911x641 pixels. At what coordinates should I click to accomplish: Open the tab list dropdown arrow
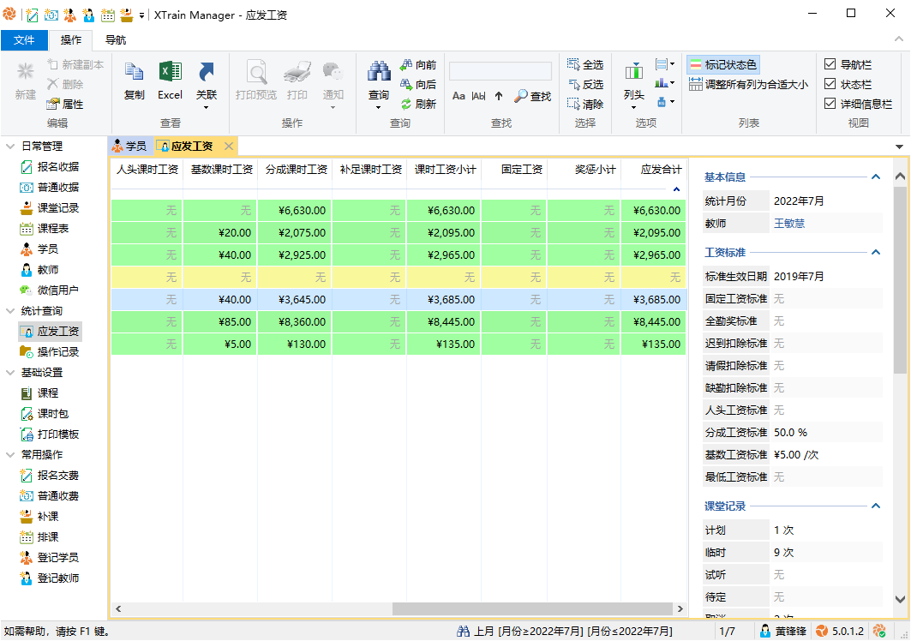(899, 147)
